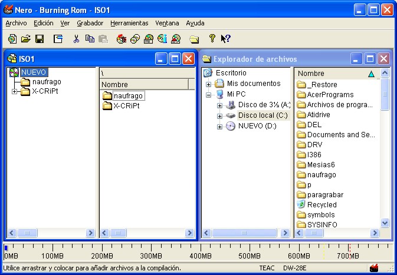Expand the X-CRiPt folder in ISO1 tree
Viewport: 397px width, 275px height.
[15, 91]
